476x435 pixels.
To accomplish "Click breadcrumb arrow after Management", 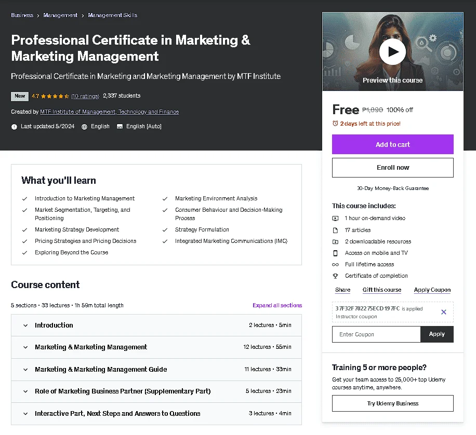I will [83, 16].
